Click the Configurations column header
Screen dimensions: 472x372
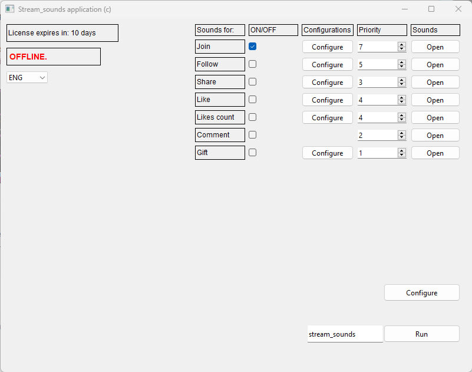pos(328,30)
